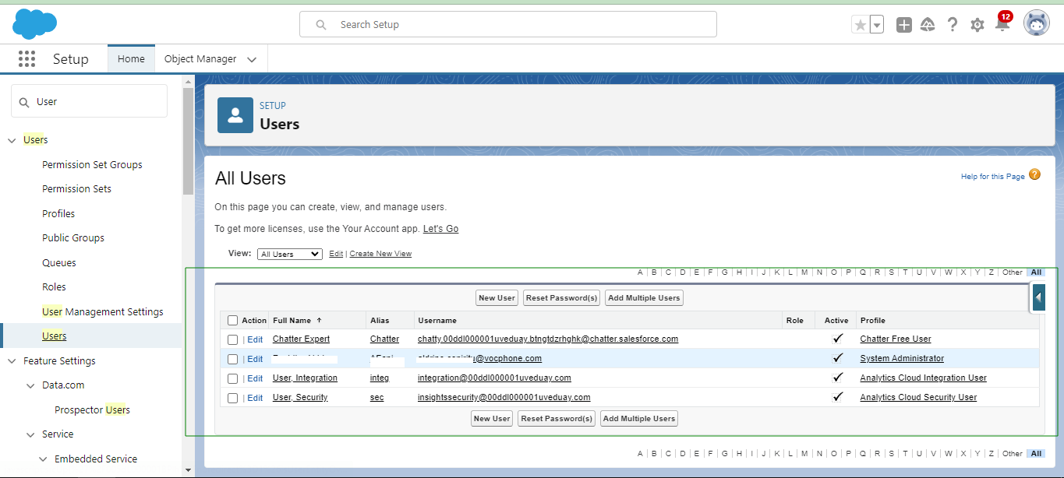Open the user avatar profile menu
1064x478 pixels.
1036,24
